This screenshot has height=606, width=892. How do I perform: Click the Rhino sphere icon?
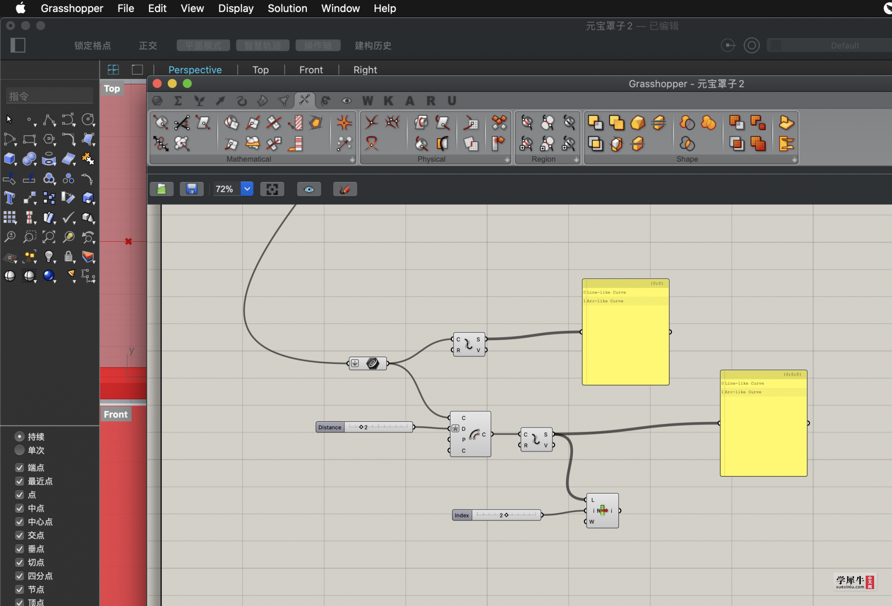coord(29,158)
